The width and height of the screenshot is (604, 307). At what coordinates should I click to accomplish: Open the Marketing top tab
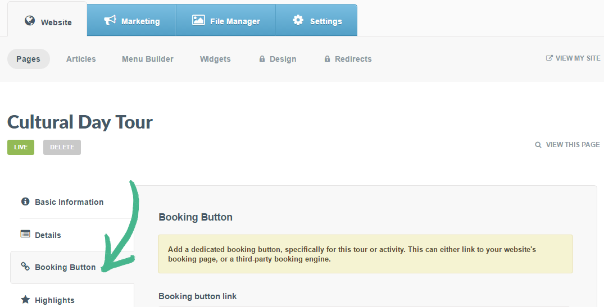(132, 21)
